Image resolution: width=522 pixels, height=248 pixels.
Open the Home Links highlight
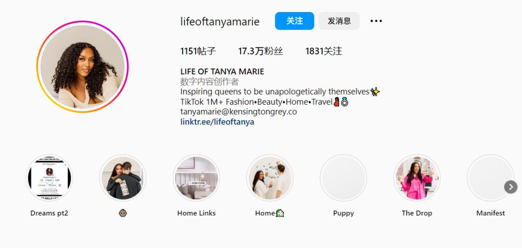click(x=196, y=178)
